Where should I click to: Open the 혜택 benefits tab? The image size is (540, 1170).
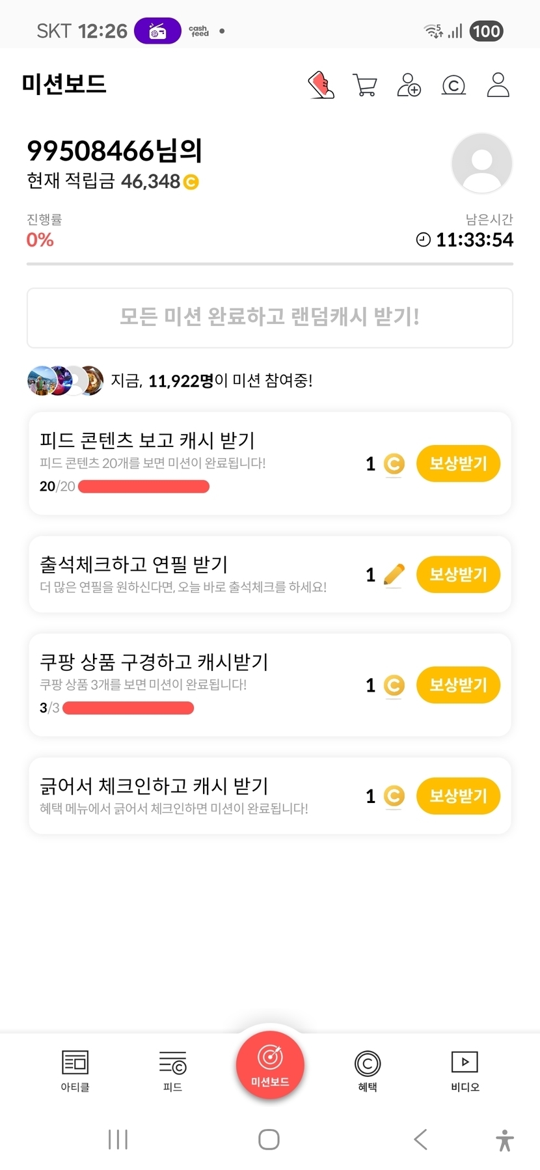point(368,1070)
